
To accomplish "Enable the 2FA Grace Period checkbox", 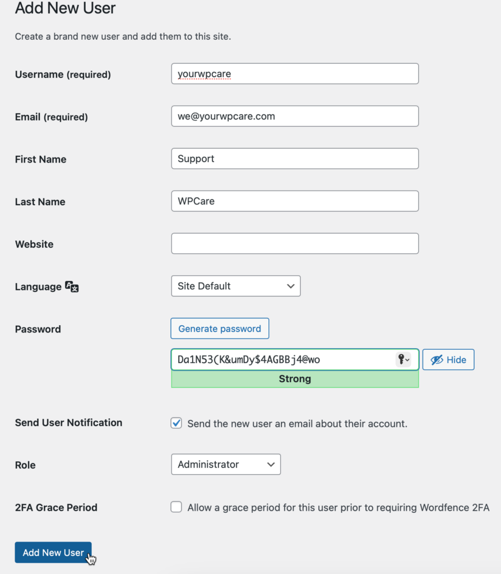I will [x=177, y=507].
